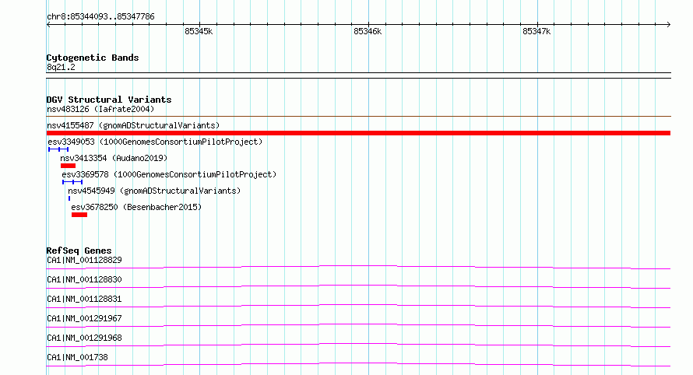Select the red esv3678250 variant bar

tap(79, 215)
